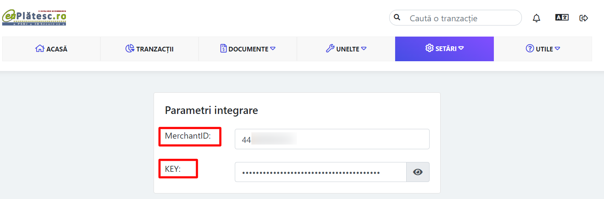The image size is (604, 199).
Task: Focus the Caută o tranzacție search box
Action: coord(456,18)
